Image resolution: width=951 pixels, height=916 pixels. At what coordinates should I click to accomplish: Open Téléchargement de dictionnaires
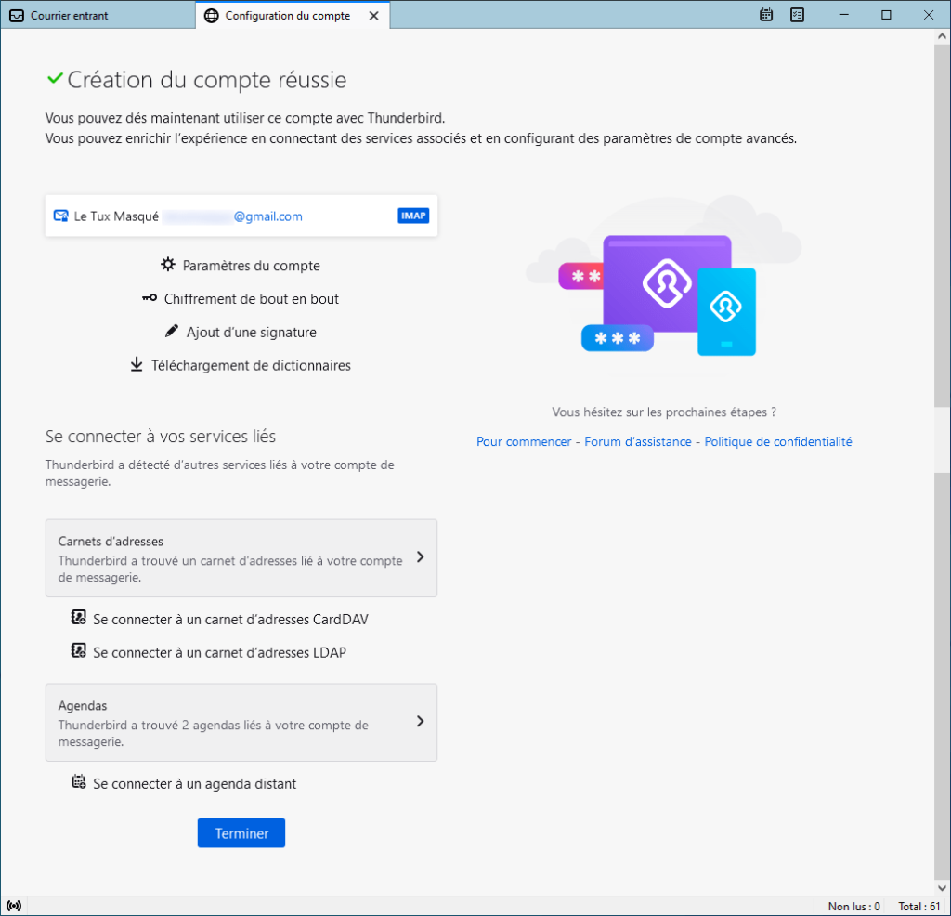251,366
